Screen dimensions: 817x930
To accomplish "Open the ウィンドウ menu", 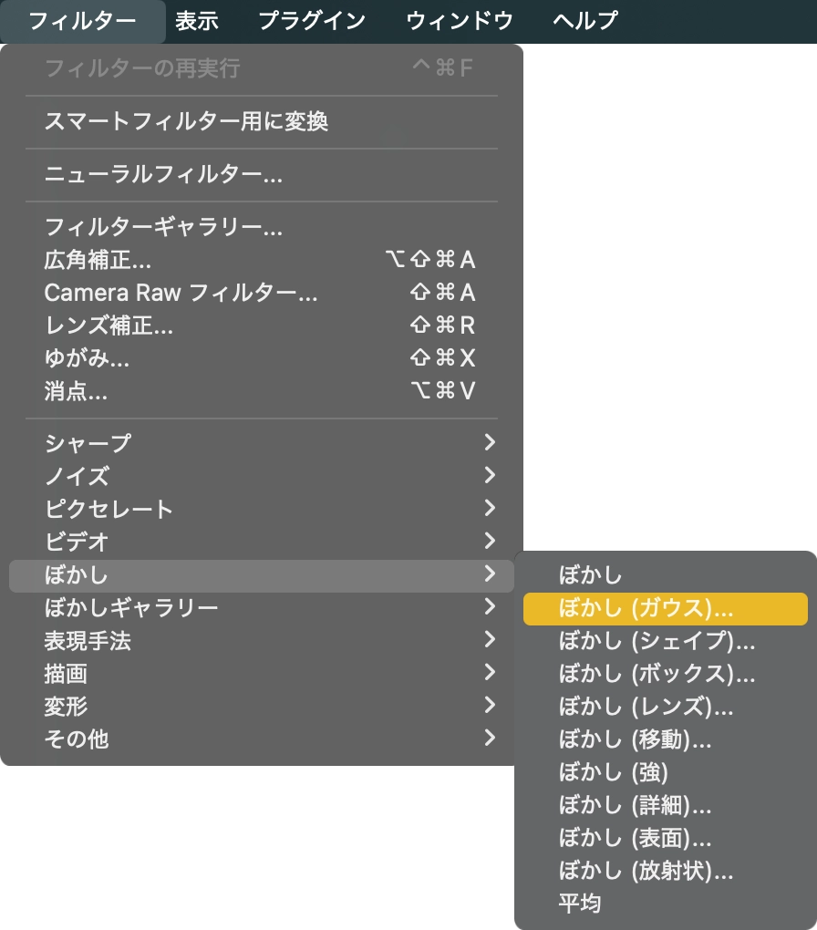I will pos(460,20).
